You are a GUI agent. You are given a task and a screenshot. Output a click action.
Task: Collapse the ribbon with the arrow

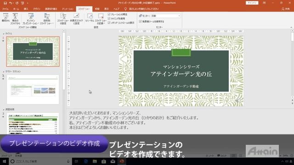291,27
